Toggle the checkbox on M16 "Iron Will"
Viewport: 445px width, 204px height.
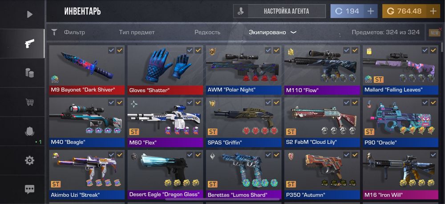433,155
